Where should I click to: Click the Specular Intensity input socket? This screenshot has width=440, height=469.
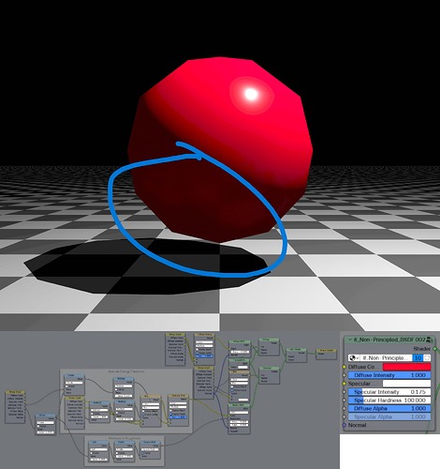(x=344, y=392)
